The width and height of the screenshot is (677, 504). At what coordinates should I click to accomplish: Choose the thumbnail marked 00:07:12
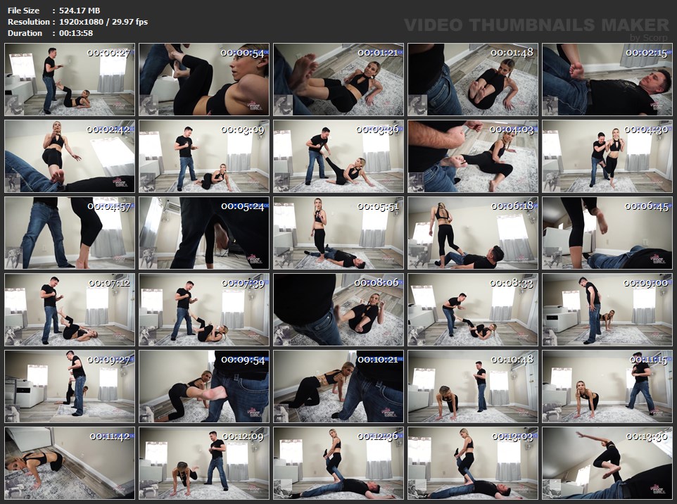tap(70, 310)
